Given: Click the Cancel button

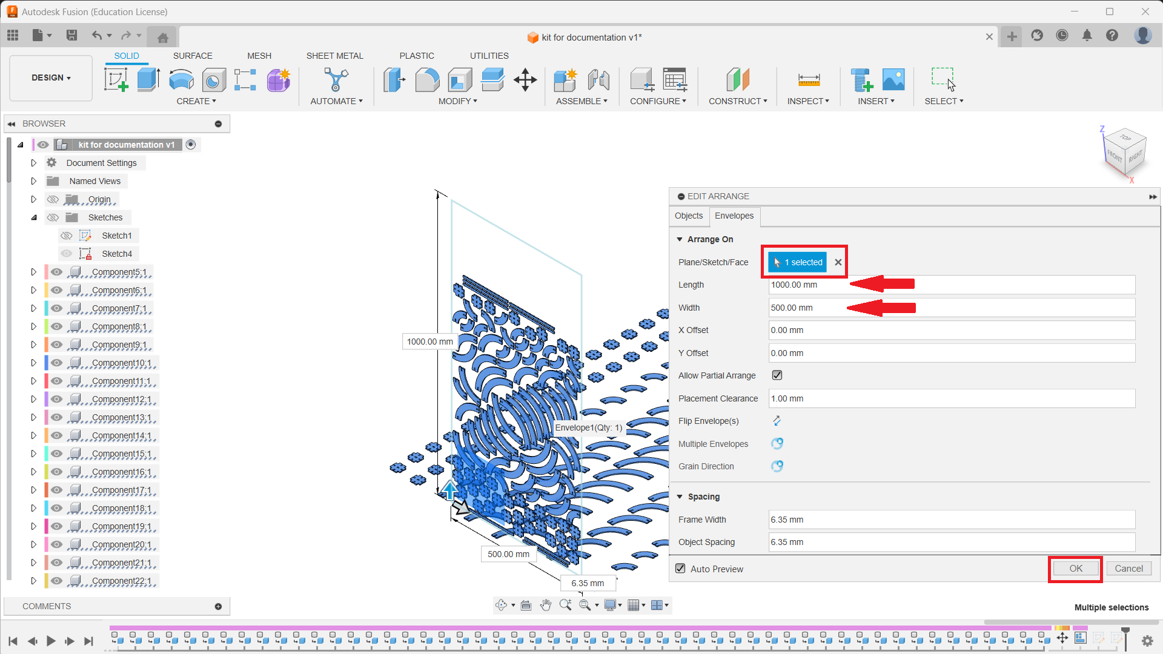Looking at the screenshot, I should 1128,569.
